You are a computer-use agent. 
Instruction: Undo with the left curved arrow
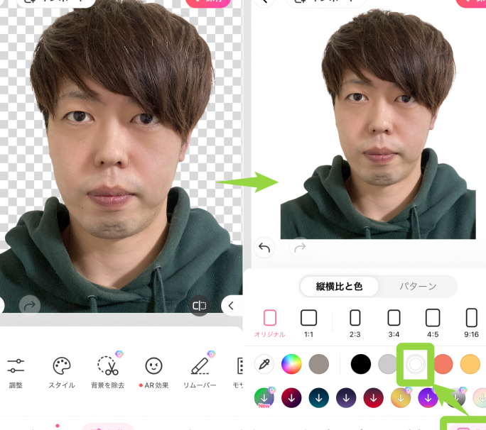264,248
